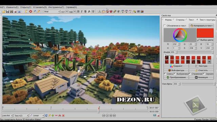This screenshot has width=217, height=122.
Task: Enable the Обновление в текст checkbox
Action: point(164,26)
